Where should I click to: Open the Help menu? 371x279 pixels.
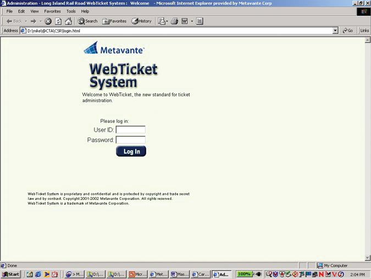[x=85, y=11]
